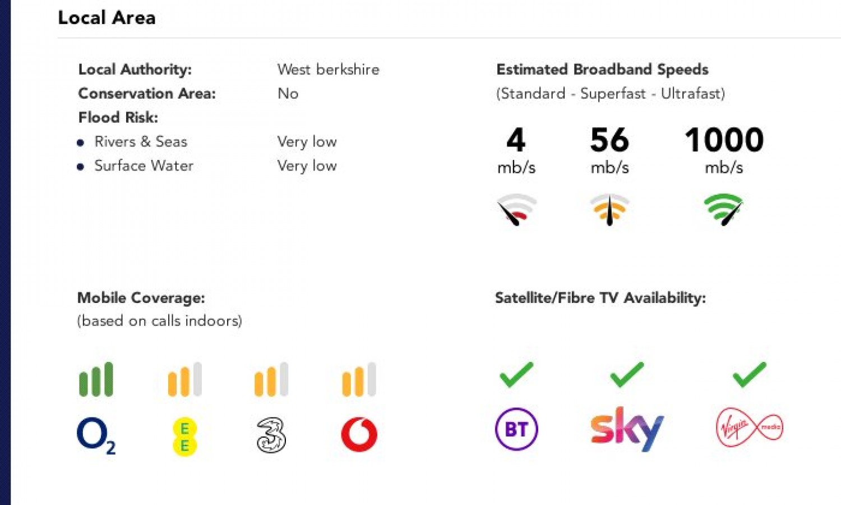The height and width of the screenshot is (505, 841).
Task: Click the Virgin Media logo
Action: 750,428
